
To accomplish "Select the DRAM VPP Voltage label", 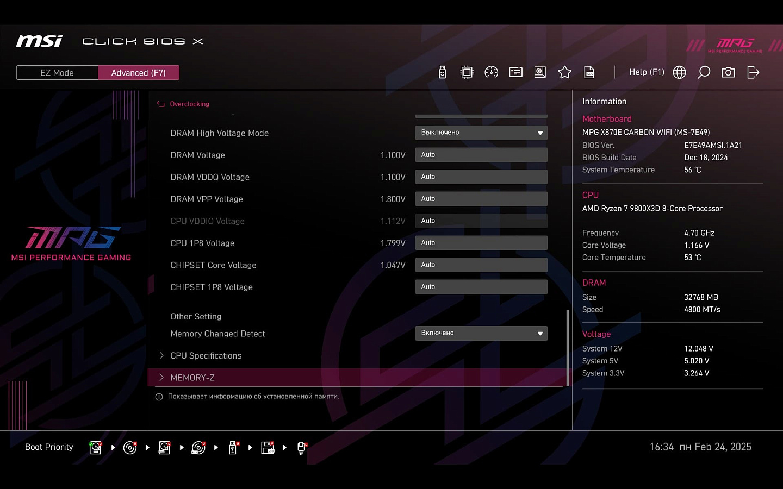I will click(207, 199).
